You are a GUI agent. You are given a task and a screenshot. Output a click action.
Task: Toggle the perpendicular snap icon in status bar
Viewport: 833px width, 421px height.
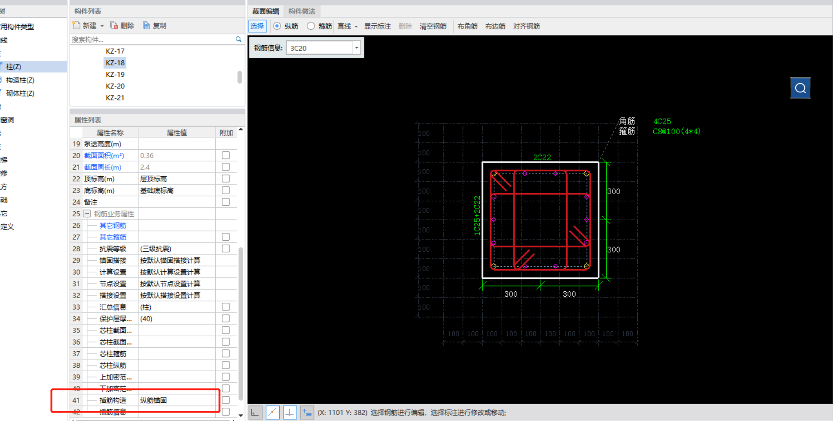point(290,413)
